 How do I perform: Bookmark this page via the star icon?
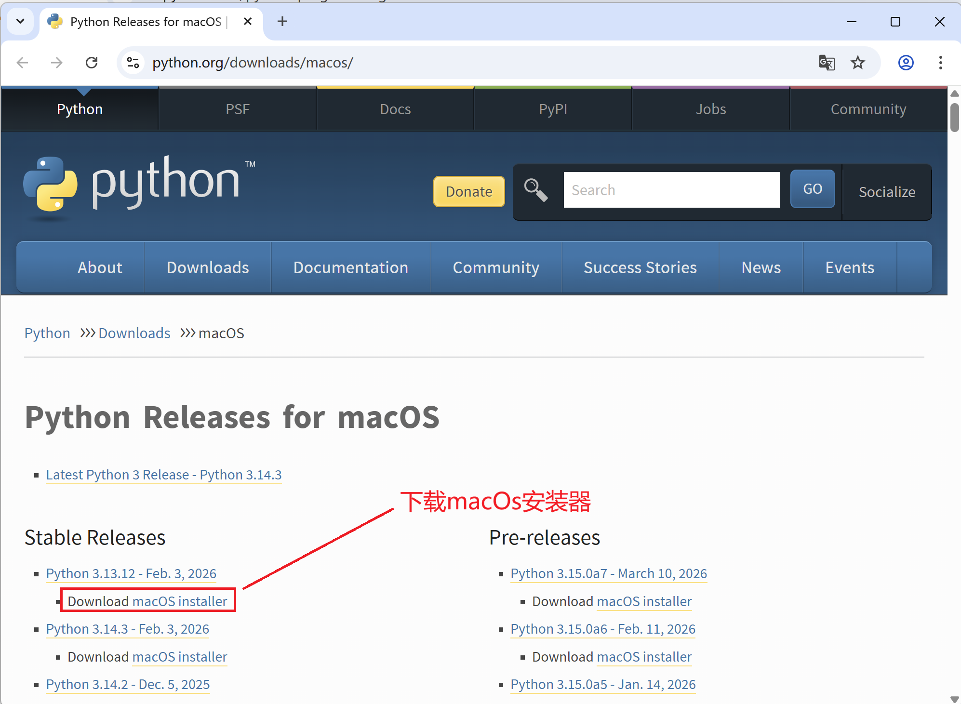[x=857, y=63]
